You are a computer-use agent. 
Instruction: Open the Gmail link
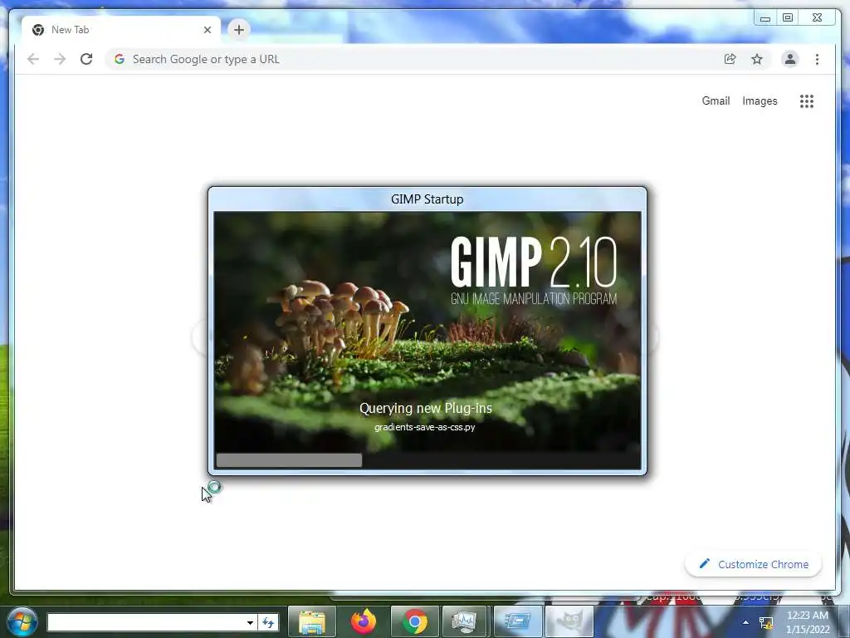pos(716,101)
